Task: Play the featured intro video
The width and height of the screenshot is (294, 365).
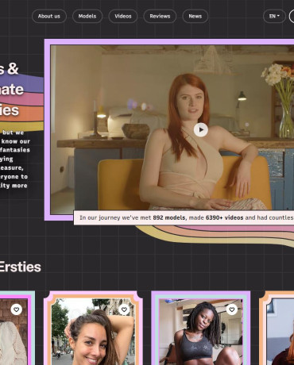Action: coord(201,130)
